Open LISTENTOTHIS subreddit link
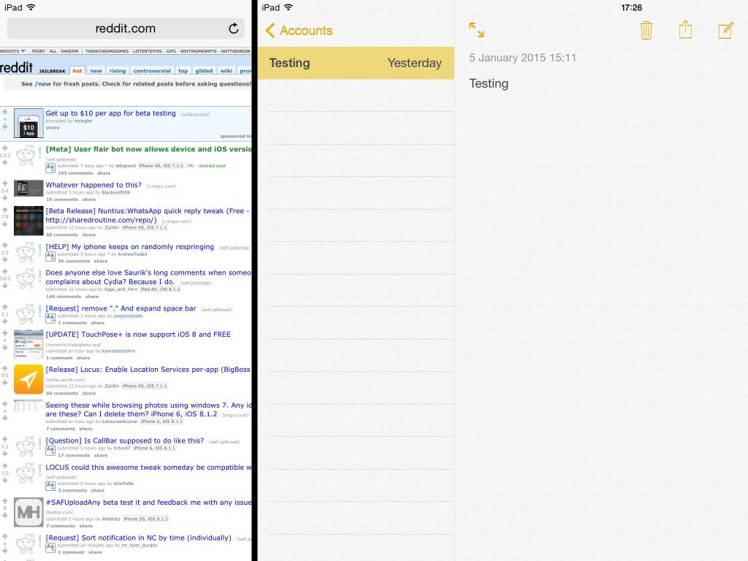The height and width of the screenshot is (561, 748). click(x=147, y=51)
